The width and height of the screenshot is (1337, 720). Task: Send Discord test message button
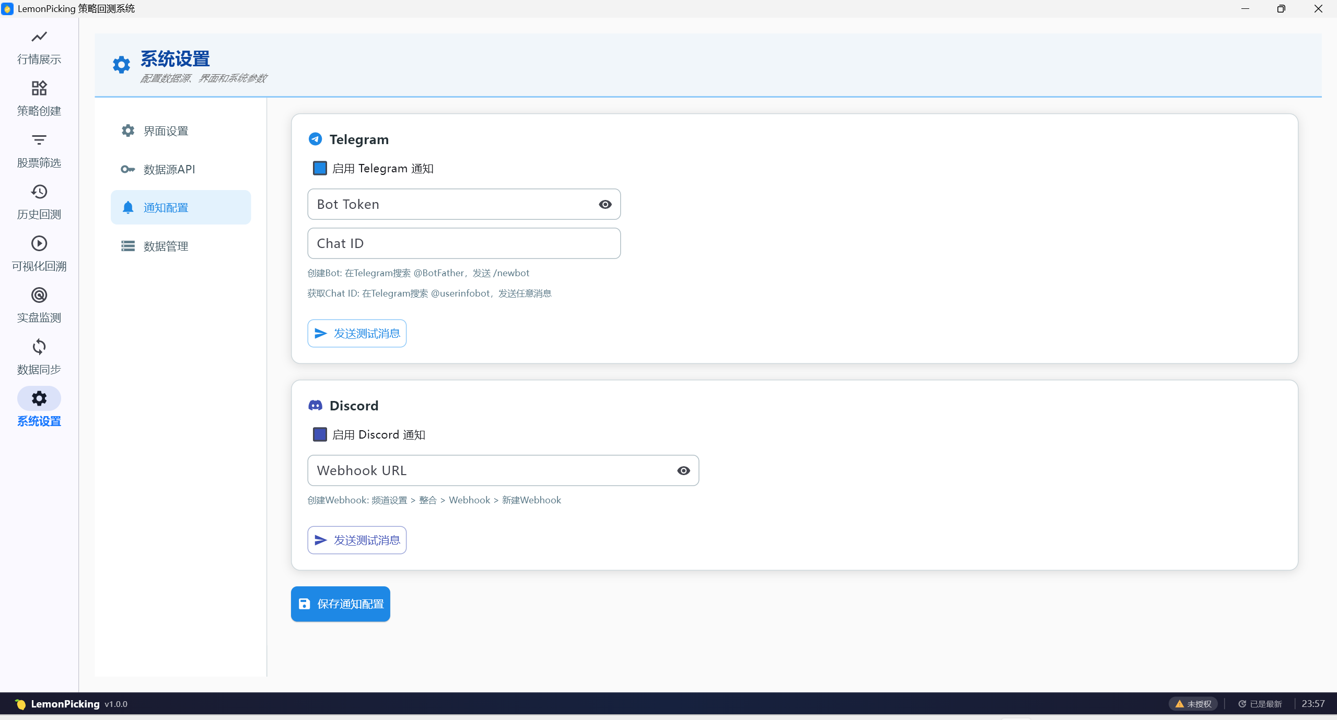[x=357, y=540]
